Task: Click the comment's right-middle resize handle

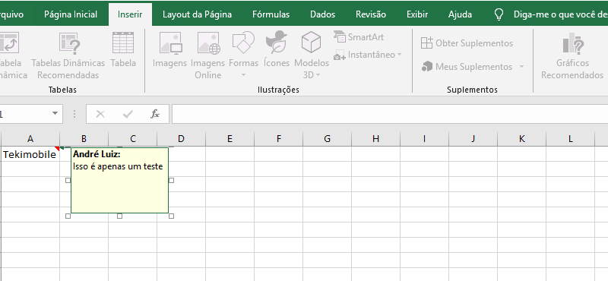Action: pos(172,180)
